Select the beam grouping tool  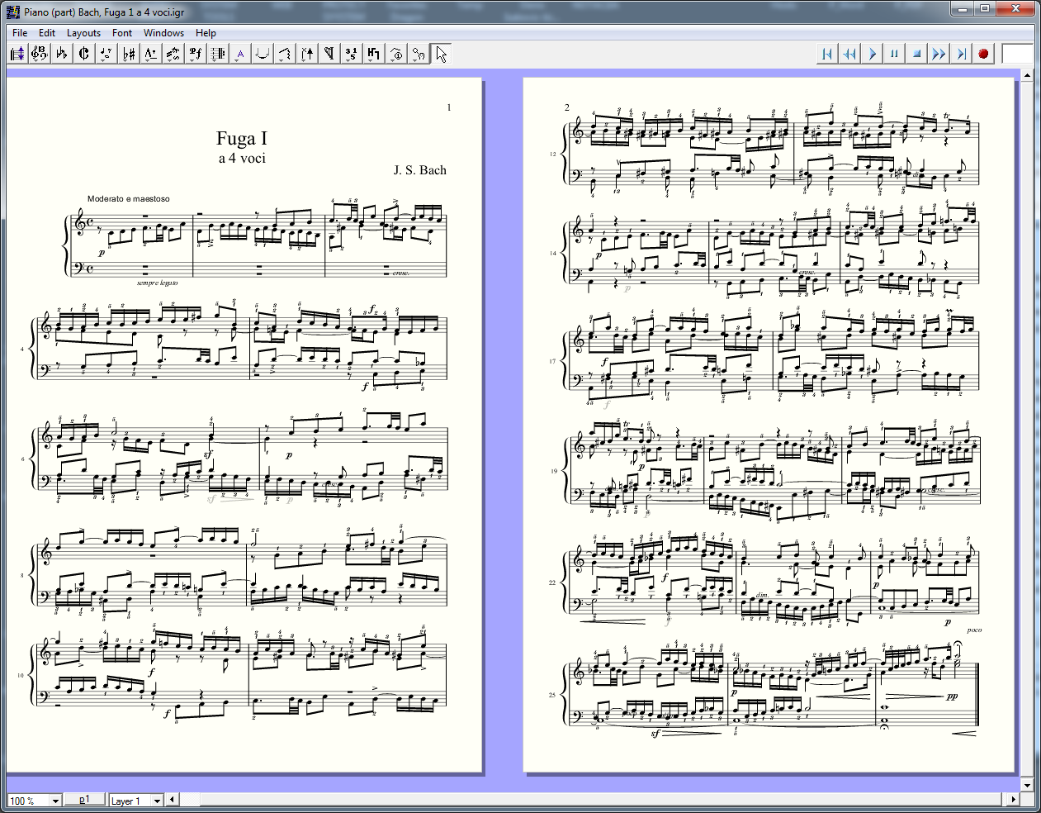(373, 55)
